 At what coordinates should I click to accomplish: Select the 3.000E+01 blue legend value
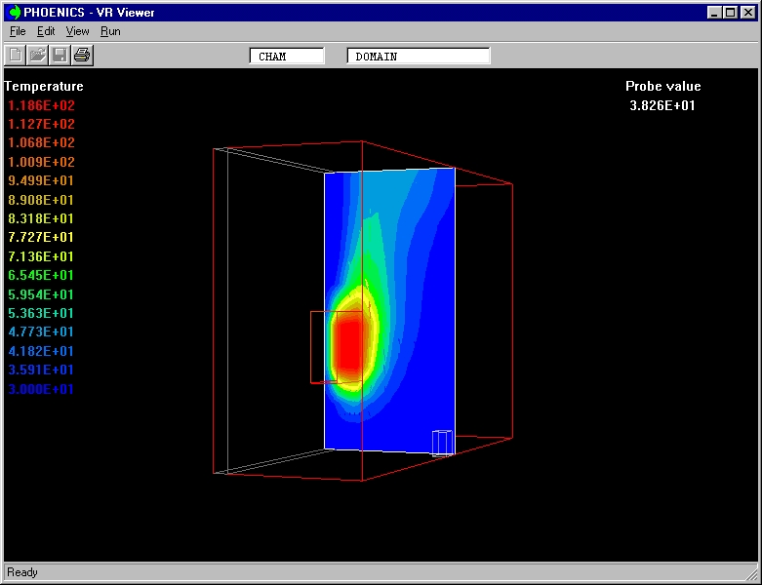click(41, 389)
